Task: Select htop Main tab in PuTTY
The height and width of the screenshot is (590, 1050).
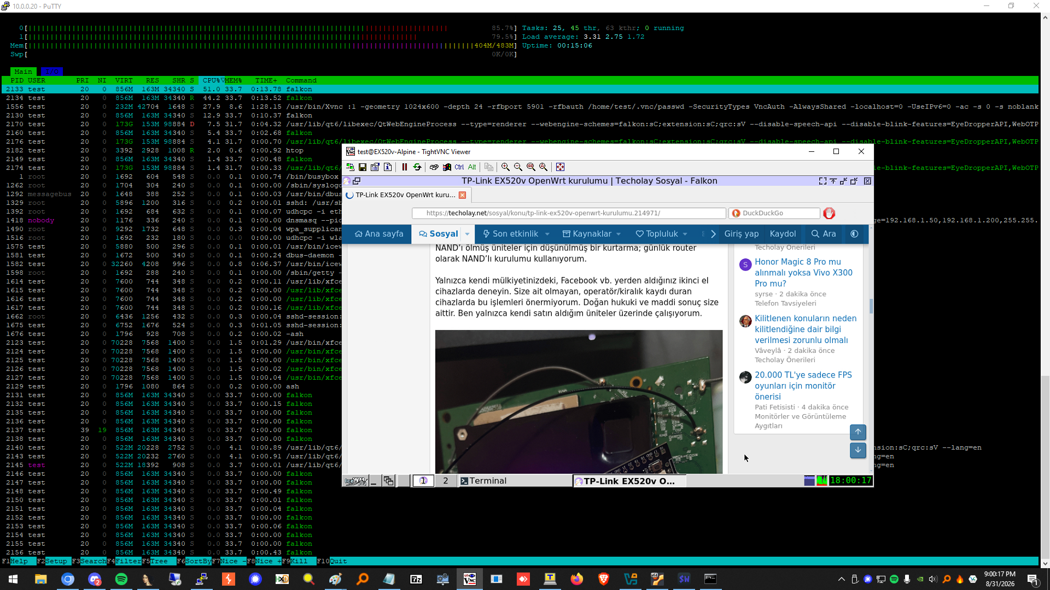Action: pos(24,72)
